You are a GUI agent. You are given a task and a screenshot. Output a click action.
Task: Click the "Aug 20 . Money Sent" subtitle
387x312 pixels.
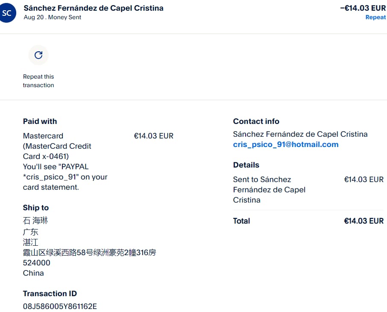pyautogui.click(x=53, y=18)
